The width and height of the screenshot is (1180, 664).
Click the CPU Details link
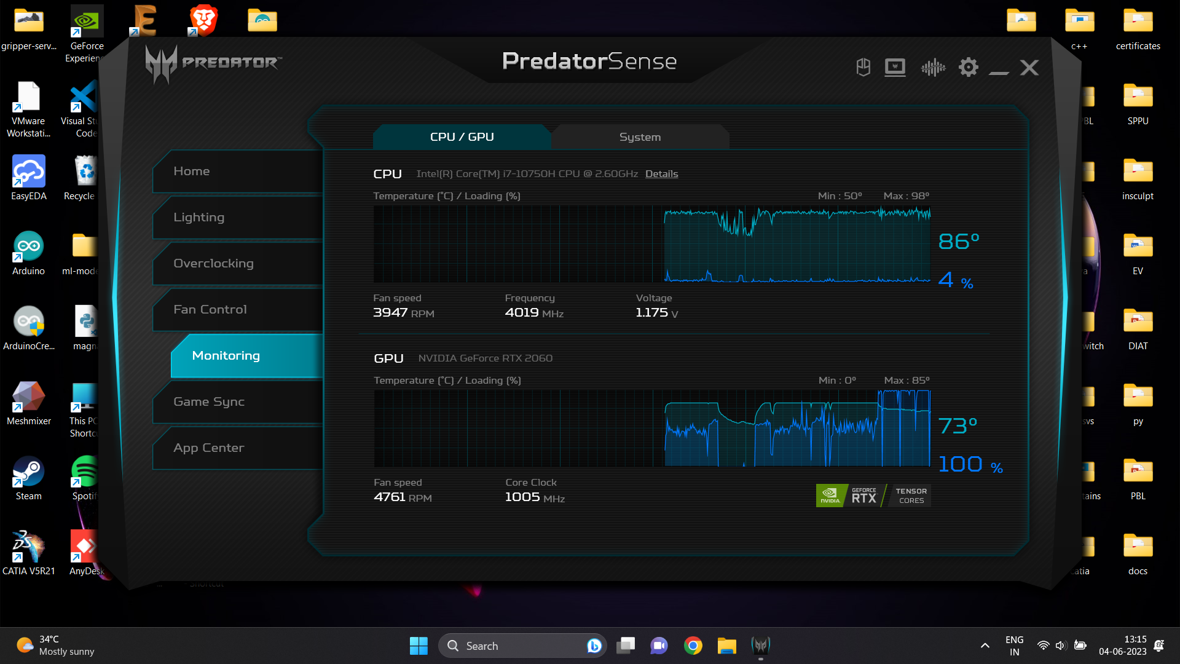pyautogui.click(x=661, y=174)
